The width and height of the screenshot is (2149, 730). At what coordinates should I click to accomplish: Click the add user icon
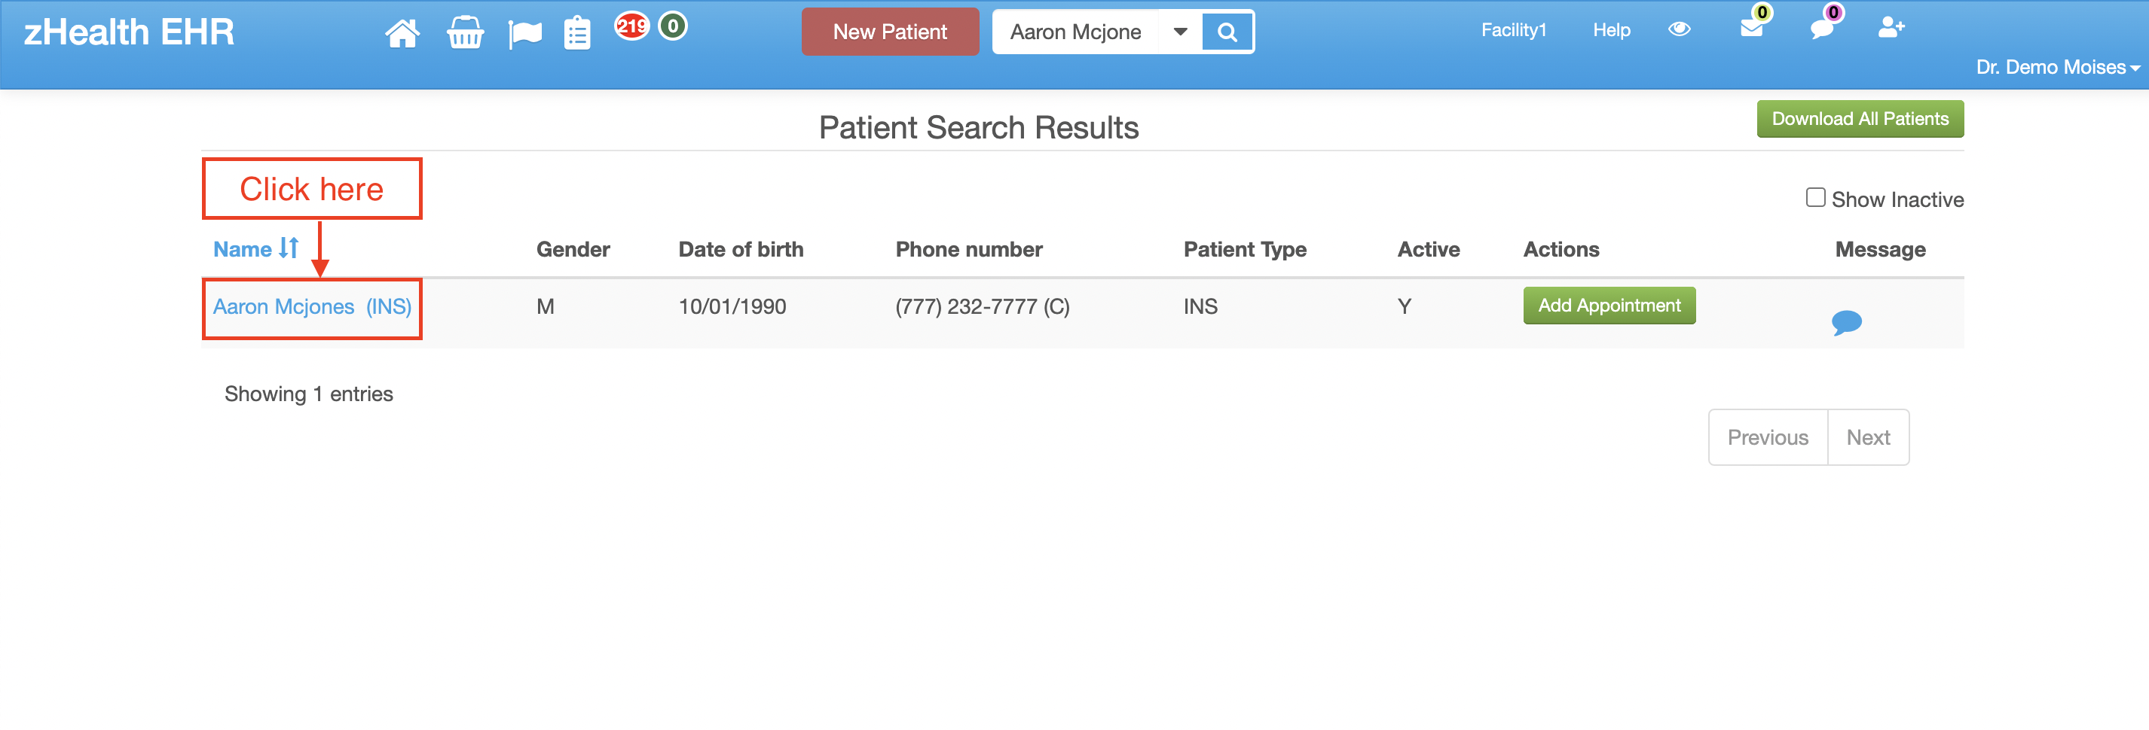click(1891, 29)
